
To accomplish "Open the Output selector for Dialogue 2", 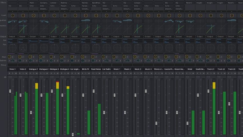I will pyautogui.click(x=44, y=36).
